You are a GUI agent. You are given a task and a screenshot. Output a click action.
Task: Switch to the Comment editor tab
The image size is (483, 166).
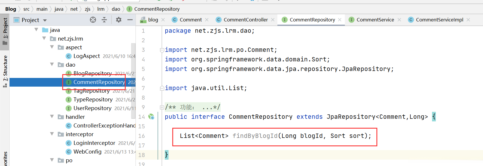tap(191, 20)
